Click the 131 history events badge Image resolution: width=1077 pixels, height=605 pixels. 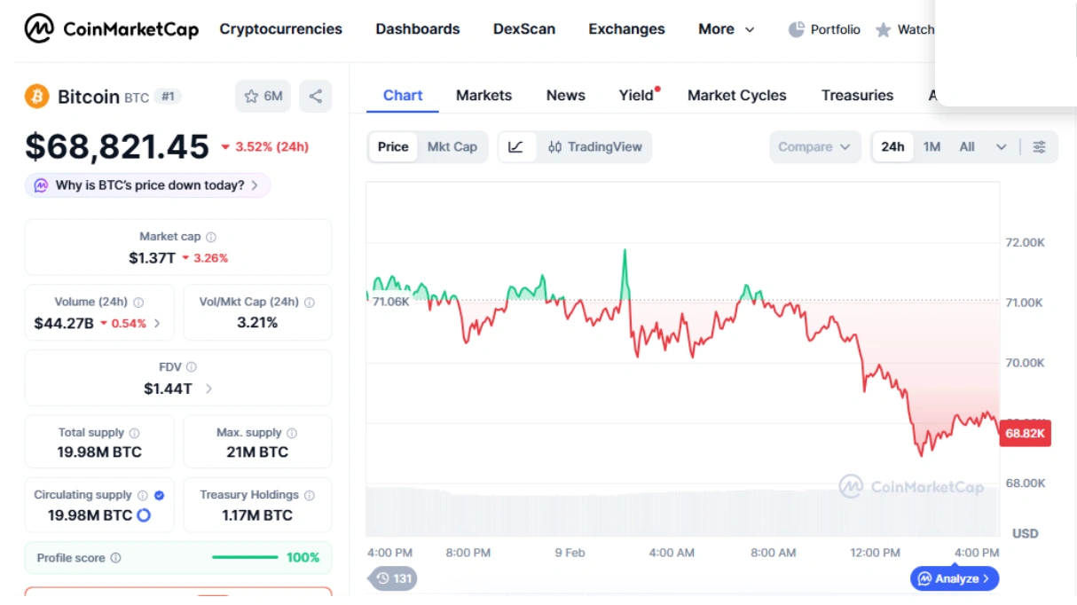[x=394, y=578]
